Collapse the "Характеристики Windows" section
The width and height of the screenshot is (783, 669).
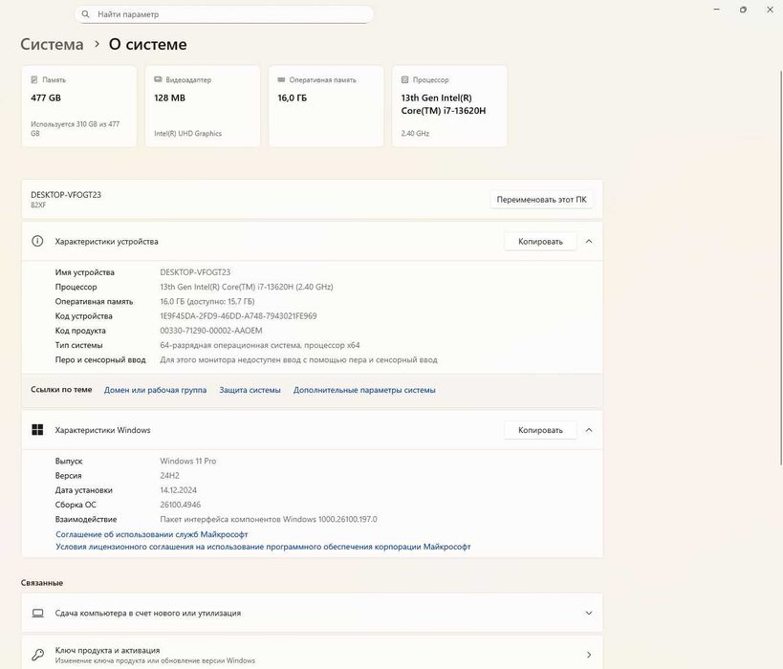[x=589, y=430]
